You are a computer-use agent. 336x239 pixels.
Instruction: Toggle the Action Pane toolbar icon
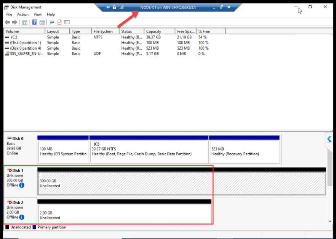[x=42, y=22]
